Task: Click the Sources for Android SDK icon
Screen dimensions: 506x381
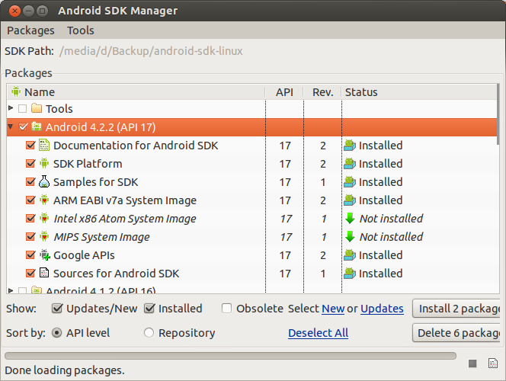Action: tap(44, 274)
